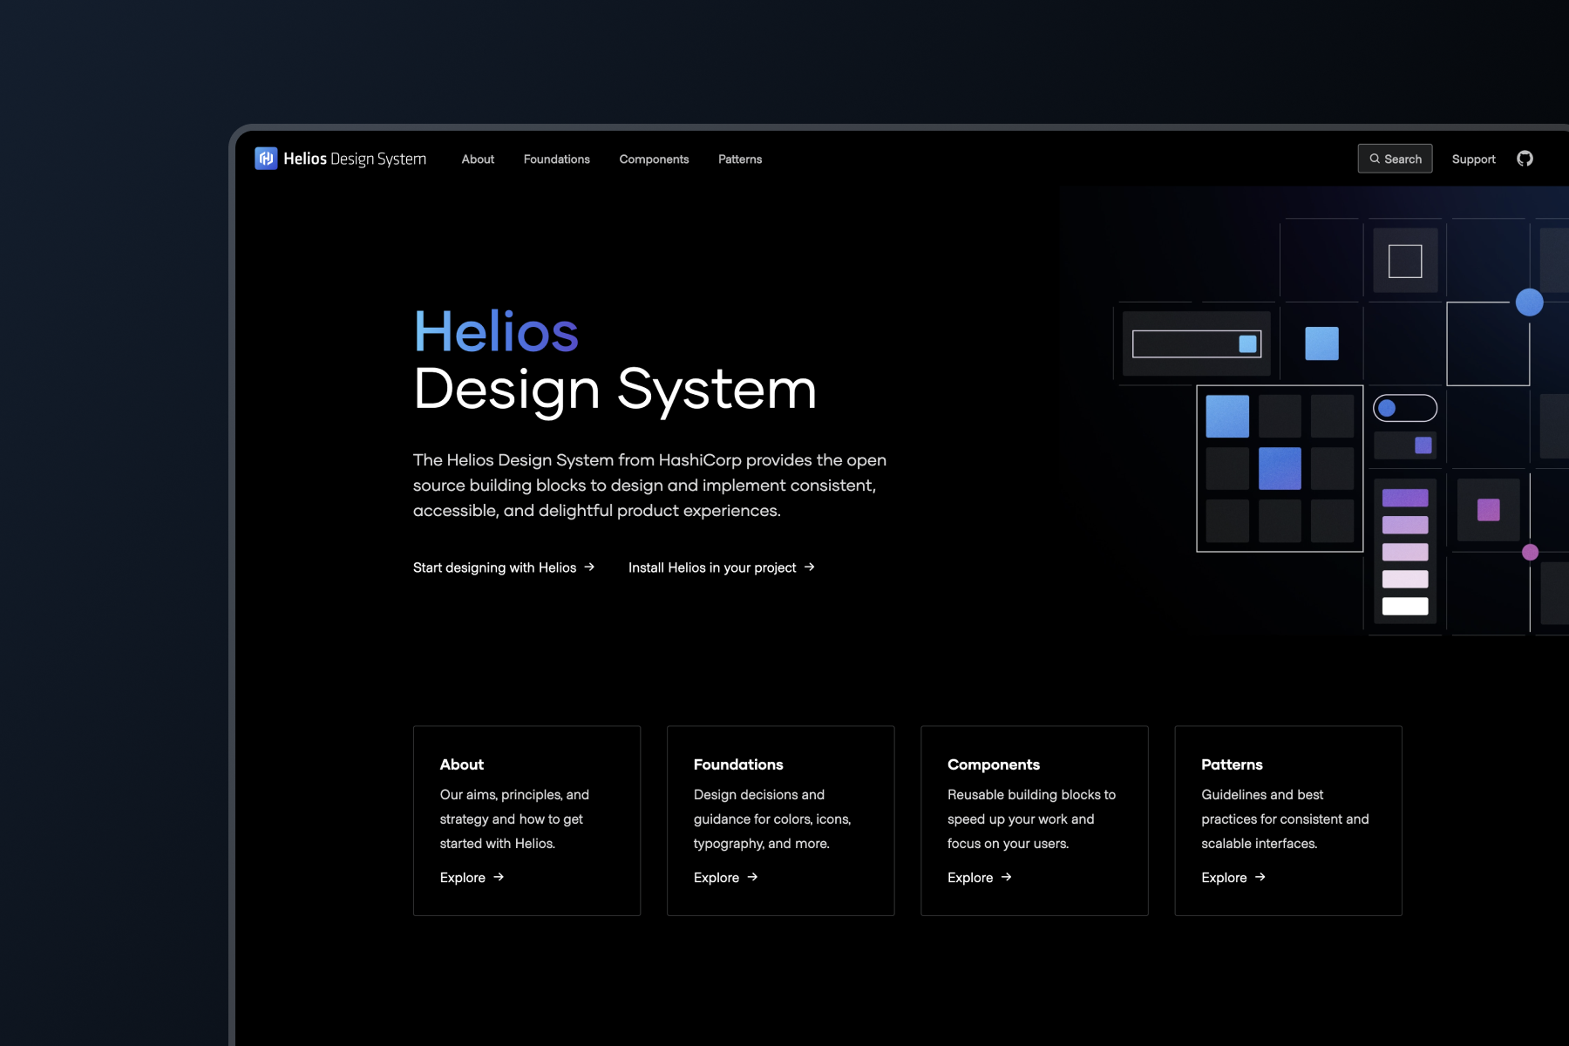Click arrow after Install Helios in your project
The height and width of the screenshot is (1046, 1569).
pos(810,567)
